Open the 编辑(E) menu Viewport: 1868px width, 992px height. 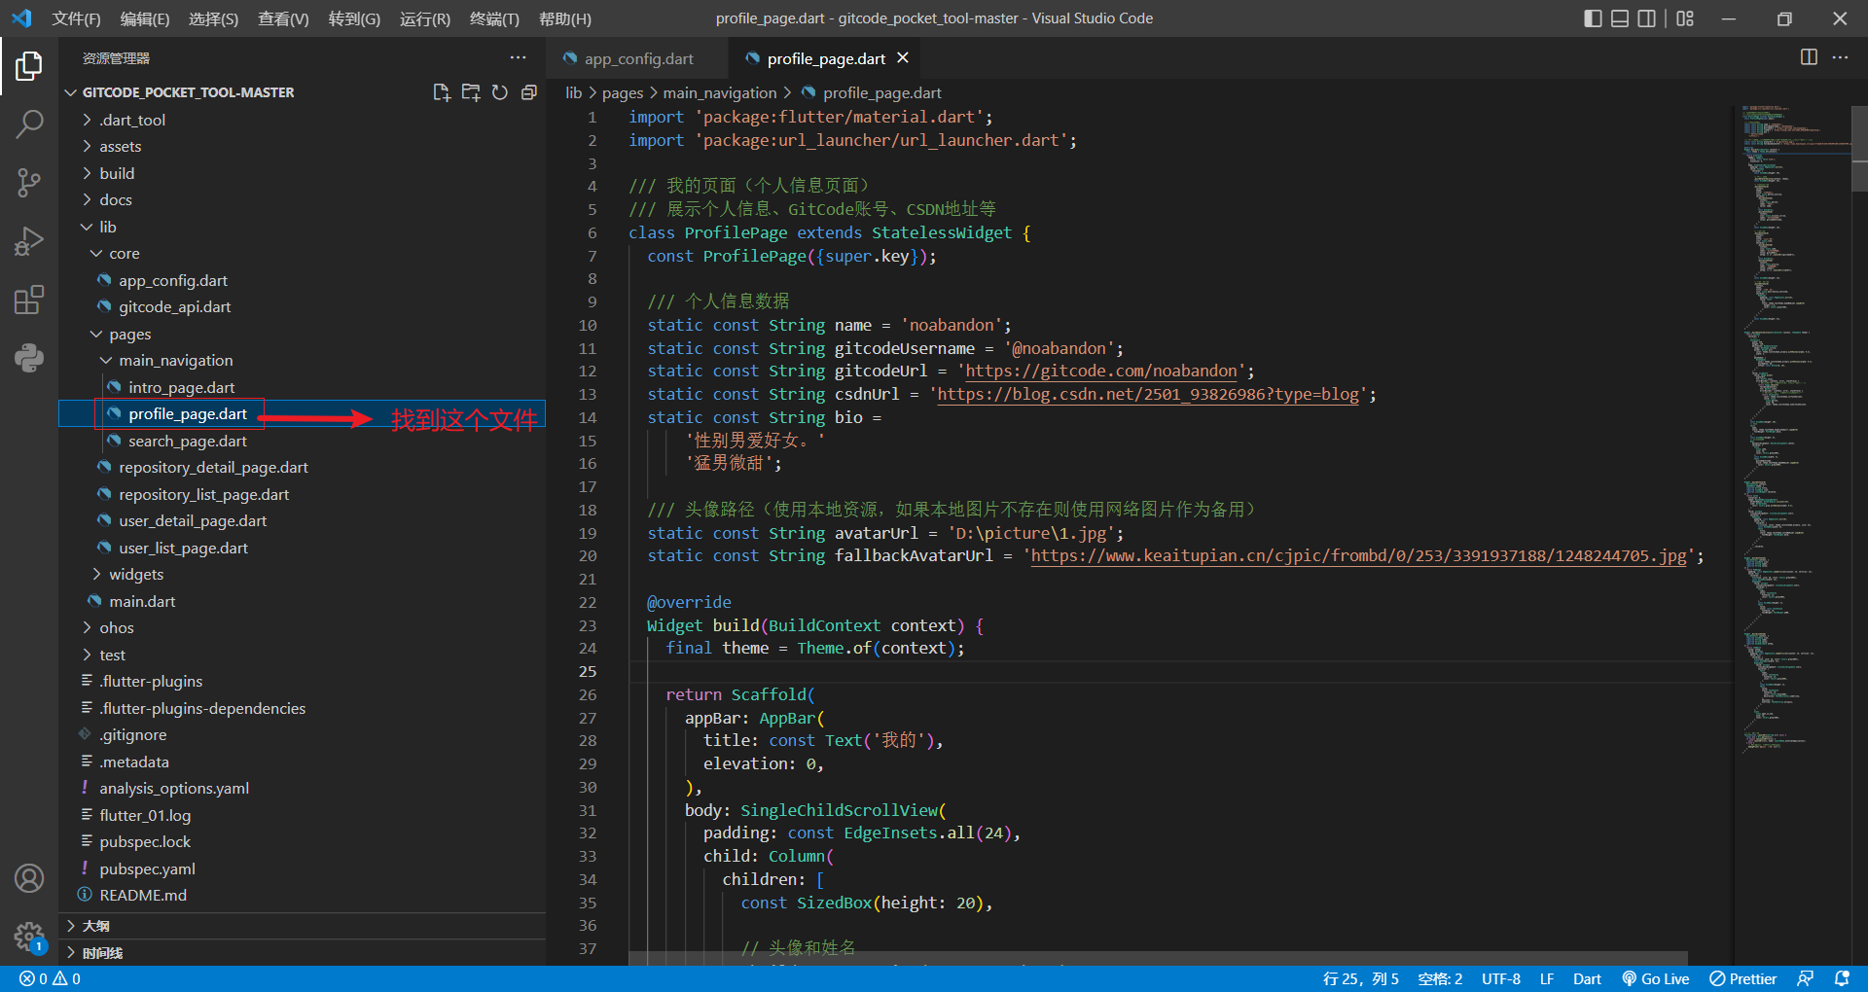pyautogui.click(x=145, y=18)
